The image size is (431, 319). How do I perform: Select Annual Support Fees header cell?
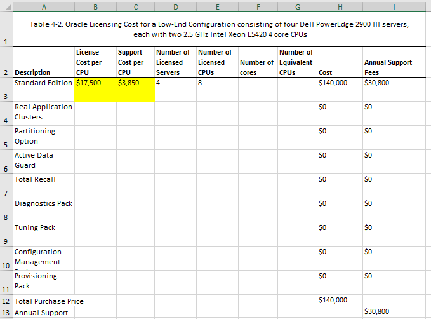(394, 62)
